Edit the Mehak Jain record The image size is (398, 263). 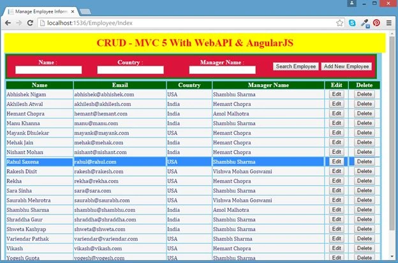[x=337, y=142]
